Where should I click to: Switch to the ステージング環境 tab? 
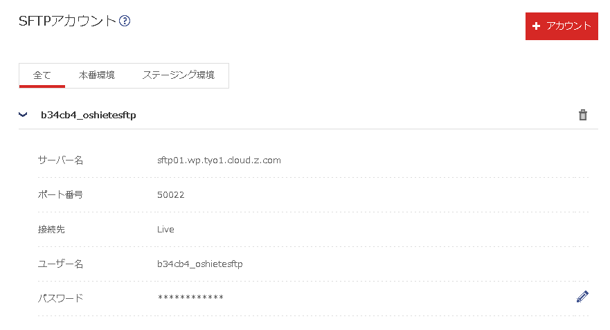click(x=178, y=75)
